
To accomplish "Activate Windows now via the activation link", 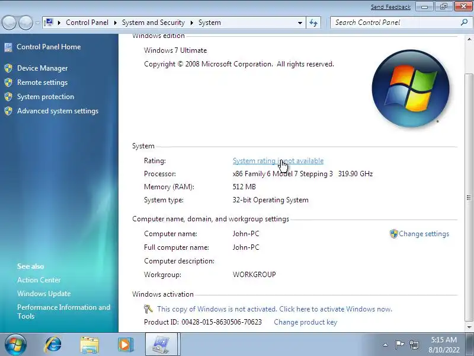I will click(274, 309).
